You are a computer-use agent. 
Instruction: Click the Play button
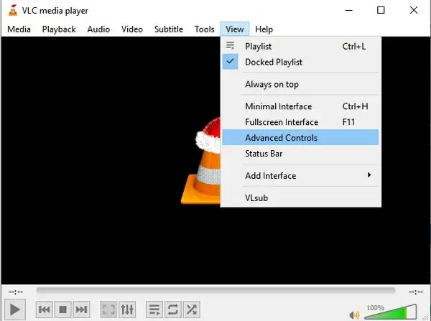point(15,310)
